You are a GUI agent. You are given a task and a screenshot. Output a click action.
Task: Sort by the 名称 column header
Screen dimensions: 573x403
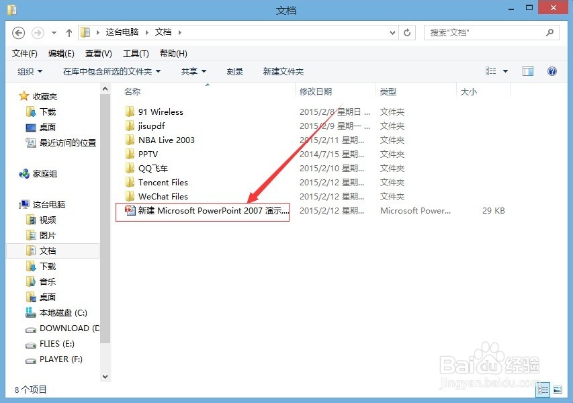[132, 92]
